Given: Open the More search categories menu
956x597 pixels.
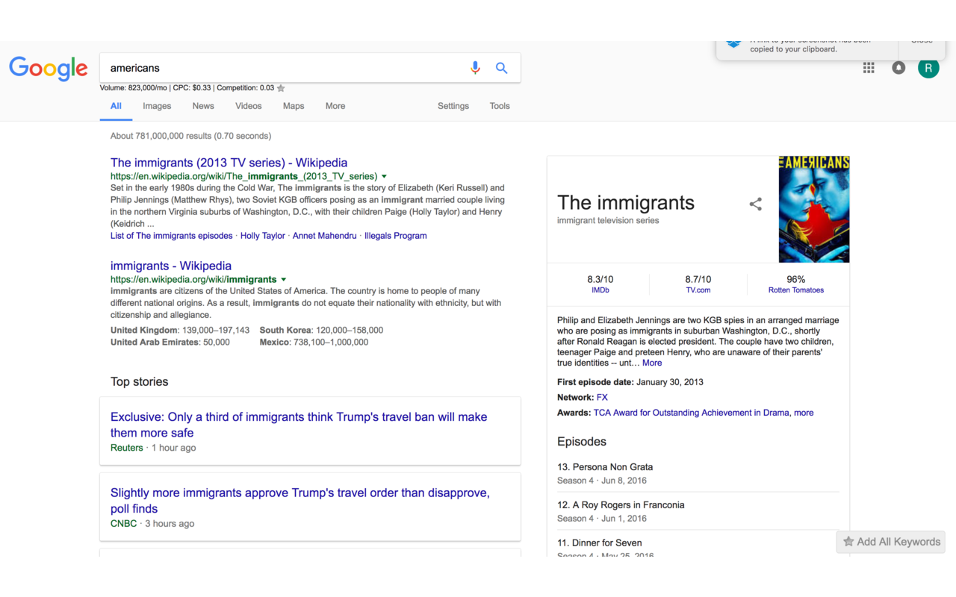Looking at the screenshot, I should 335,106.
